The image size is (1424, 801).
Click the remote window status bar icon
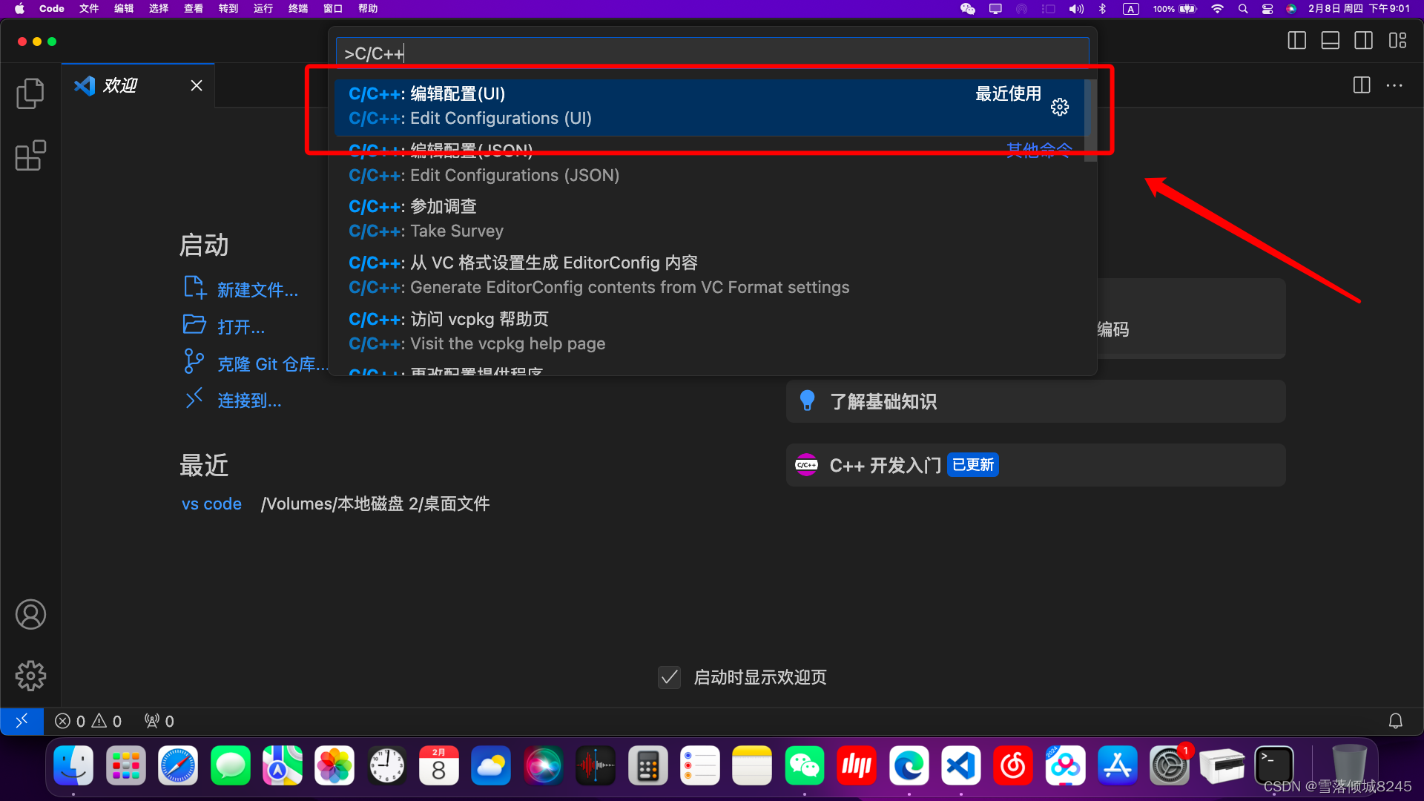coord(22,721)
